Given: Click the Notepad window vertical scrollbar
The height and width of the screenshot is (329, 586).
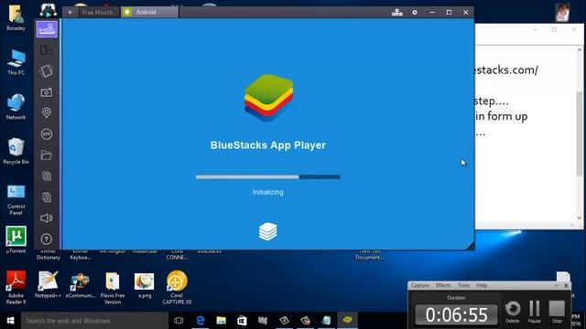Looking at the screenshot, I should point(580,134).
